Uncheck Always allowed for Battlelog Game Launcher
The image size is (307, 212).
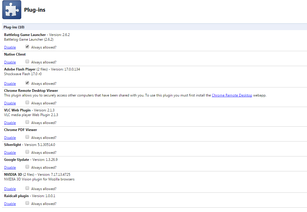pyautogui.click(x=27, y=47)
